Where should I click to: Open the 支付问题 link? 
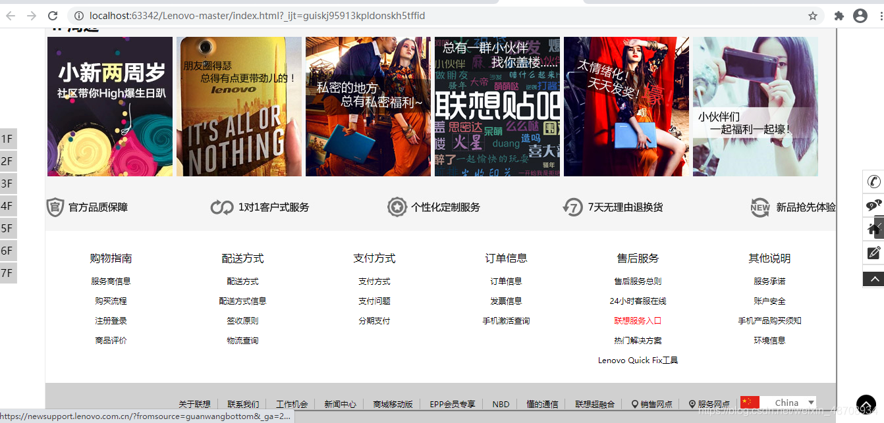(x=374, y=301)
